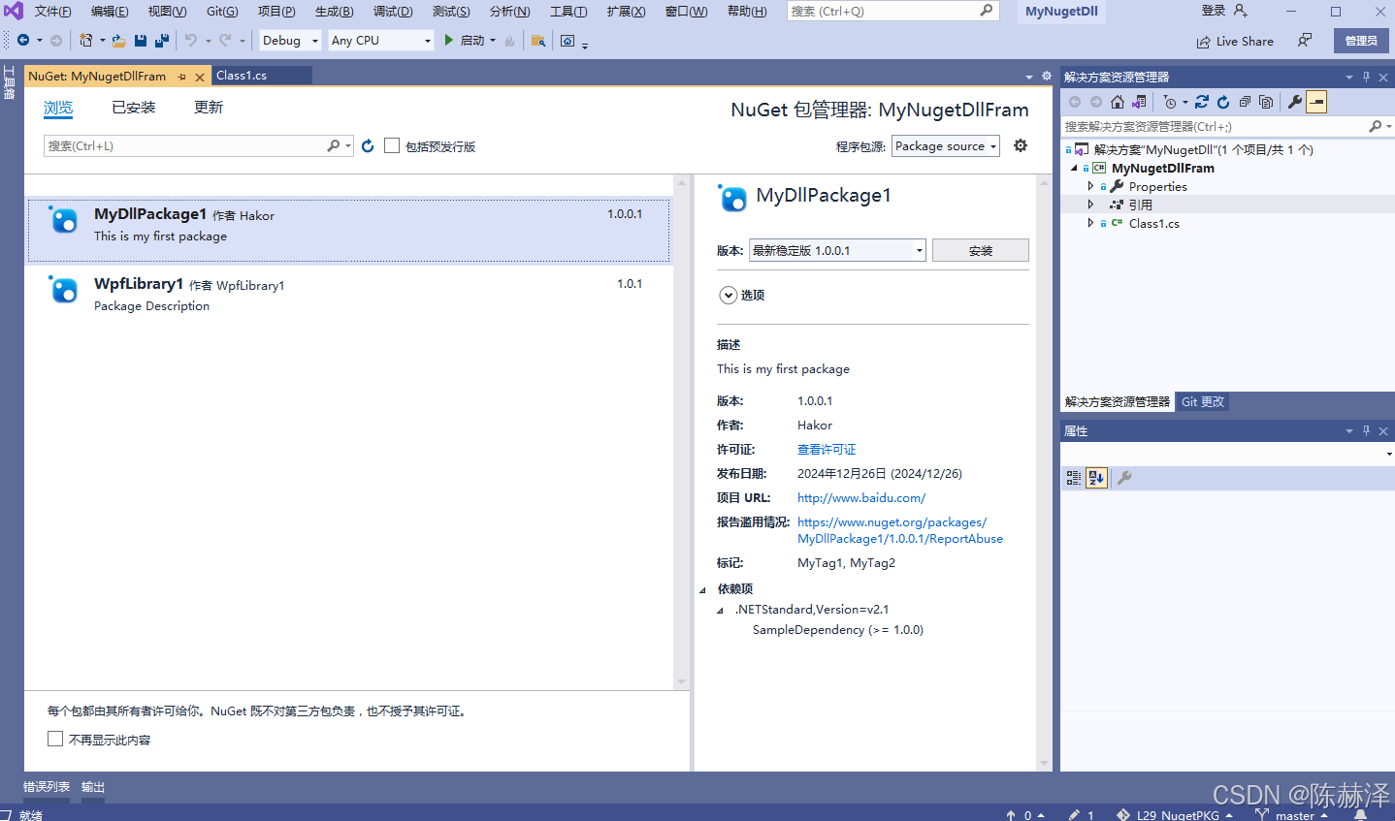
Task: Click categorized view icon in Properties panel
Action: pyautogui.click(x=1074, y=478)
